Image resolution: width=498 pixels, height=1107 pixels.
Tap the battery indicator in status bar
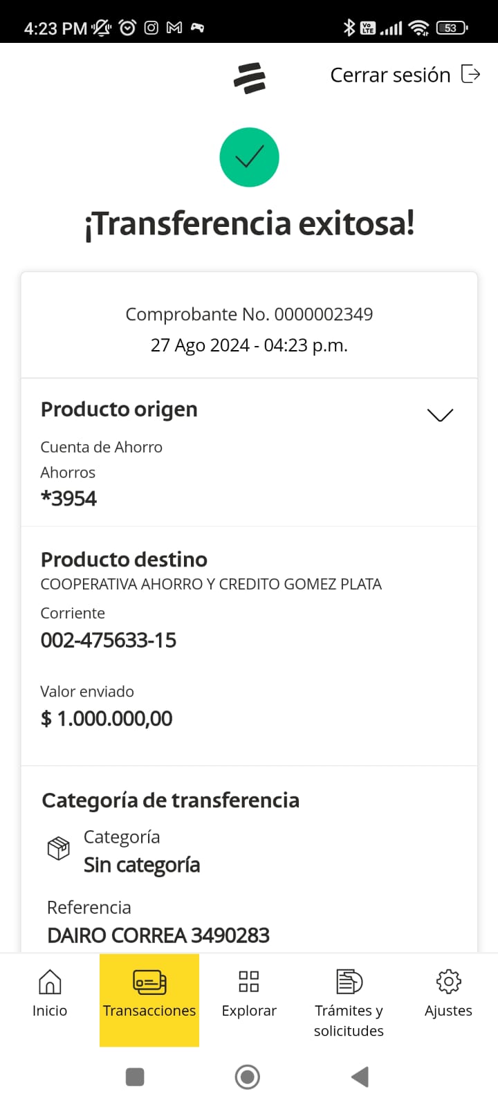452,28
